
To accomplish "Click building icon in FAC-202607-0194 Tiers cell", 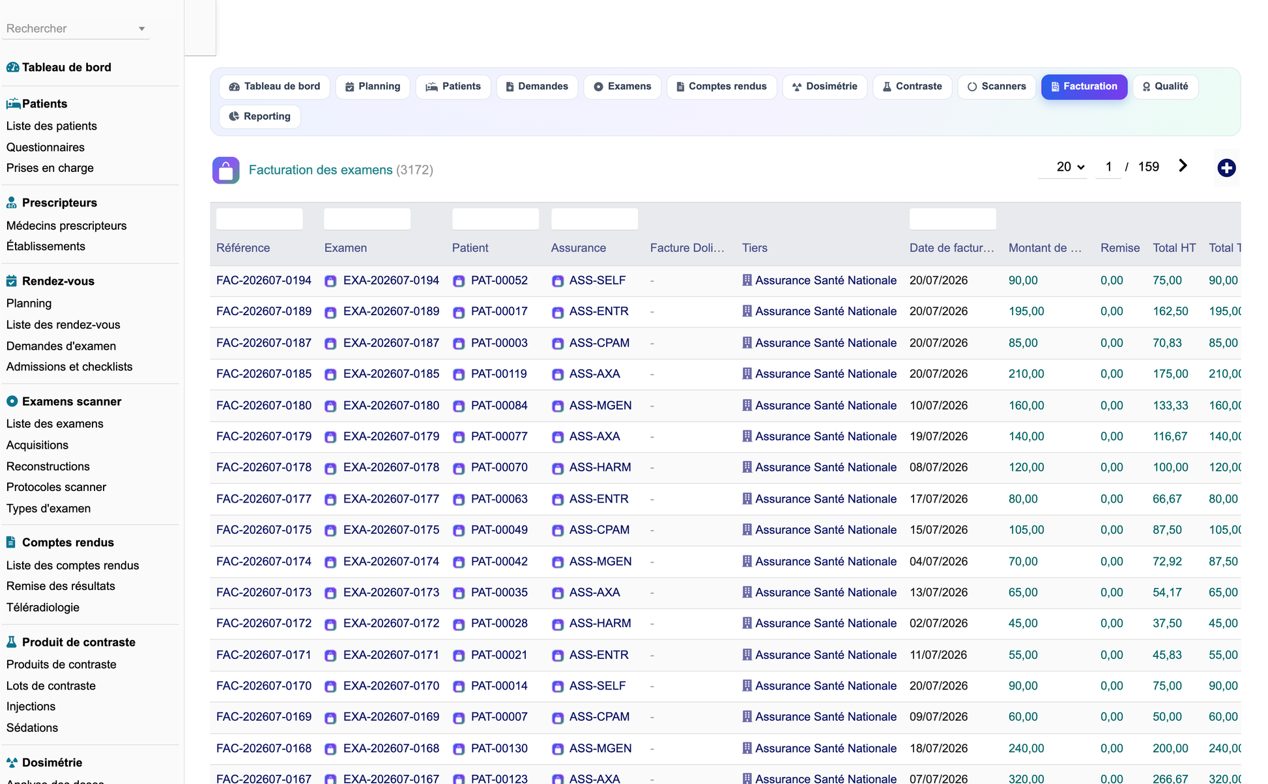I will pyautogui.click(x=747, y=280).
